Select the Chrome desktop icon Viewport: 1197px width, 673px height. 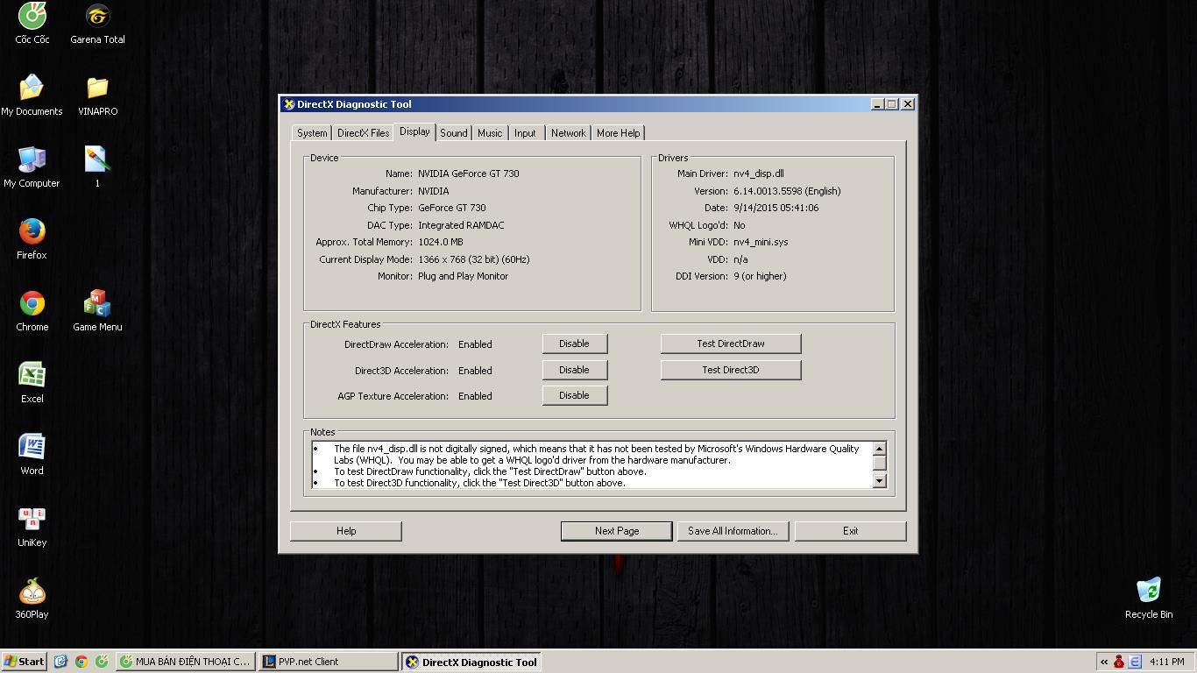(32, 304)
